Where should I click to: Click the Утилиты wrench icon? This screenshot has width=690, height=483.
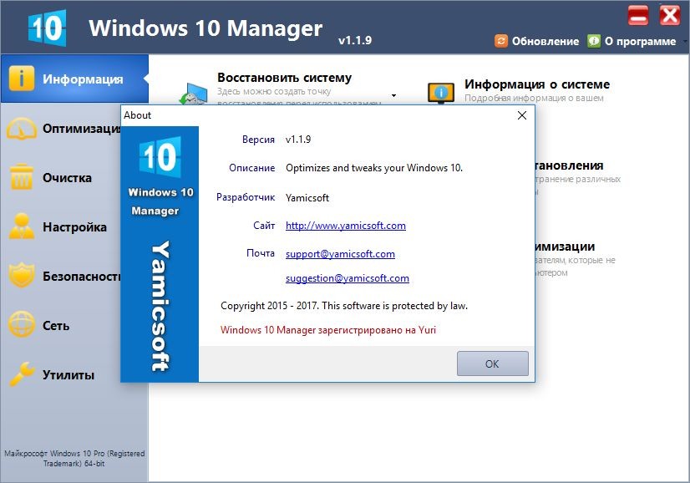tap(22, 375)
